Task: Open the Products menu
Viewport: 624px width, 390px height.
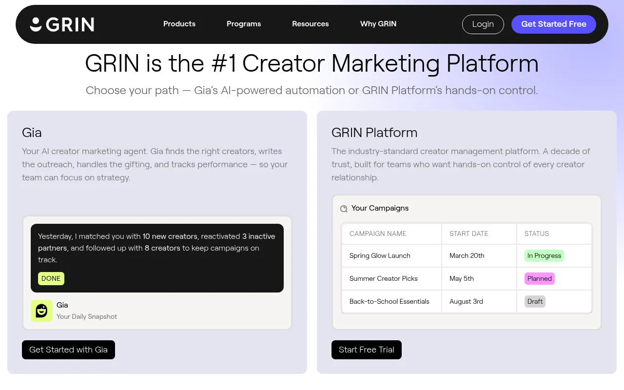Action: 179,24
